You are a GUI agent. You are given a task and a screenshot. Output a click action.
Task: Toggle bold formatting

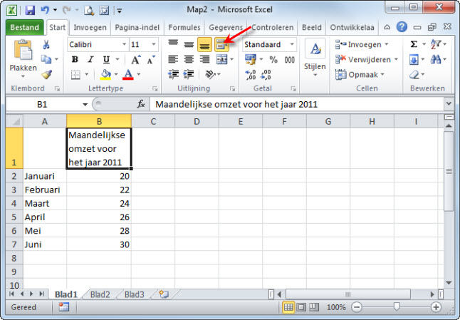coord(75,60)
